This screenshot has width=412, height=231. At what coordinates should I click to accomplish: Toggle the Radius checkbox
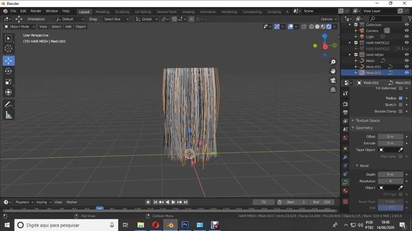pos(400,98)
